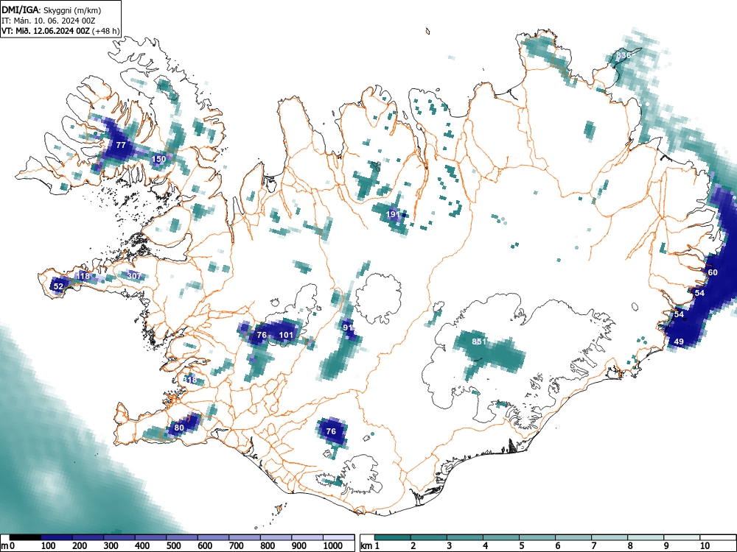Click the 'VT: Mið. 12.06.2024 00Z' valid time

pos(46,31)
